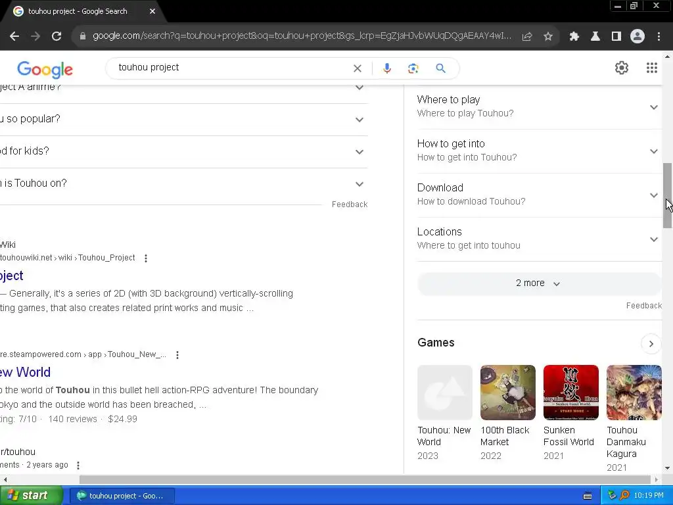Expand the 'is Touhou on?' question

click(184, 184)
